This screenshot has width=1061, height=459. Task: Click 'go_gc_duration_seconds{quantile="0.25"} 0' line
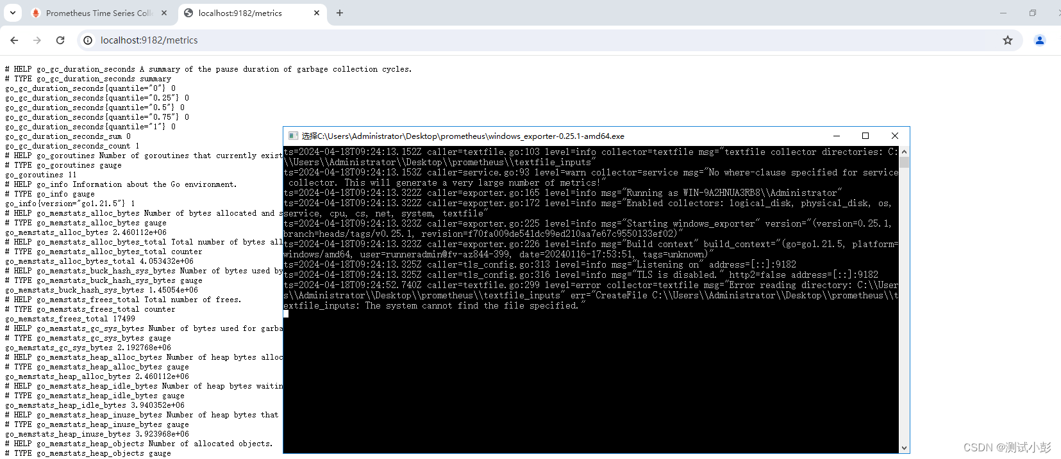click(x=97, y=98)
